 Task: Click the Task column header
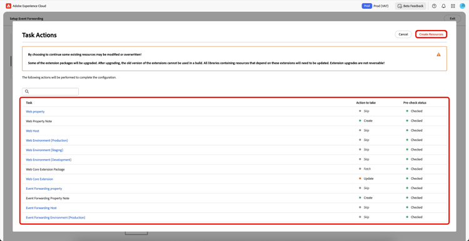29,102
